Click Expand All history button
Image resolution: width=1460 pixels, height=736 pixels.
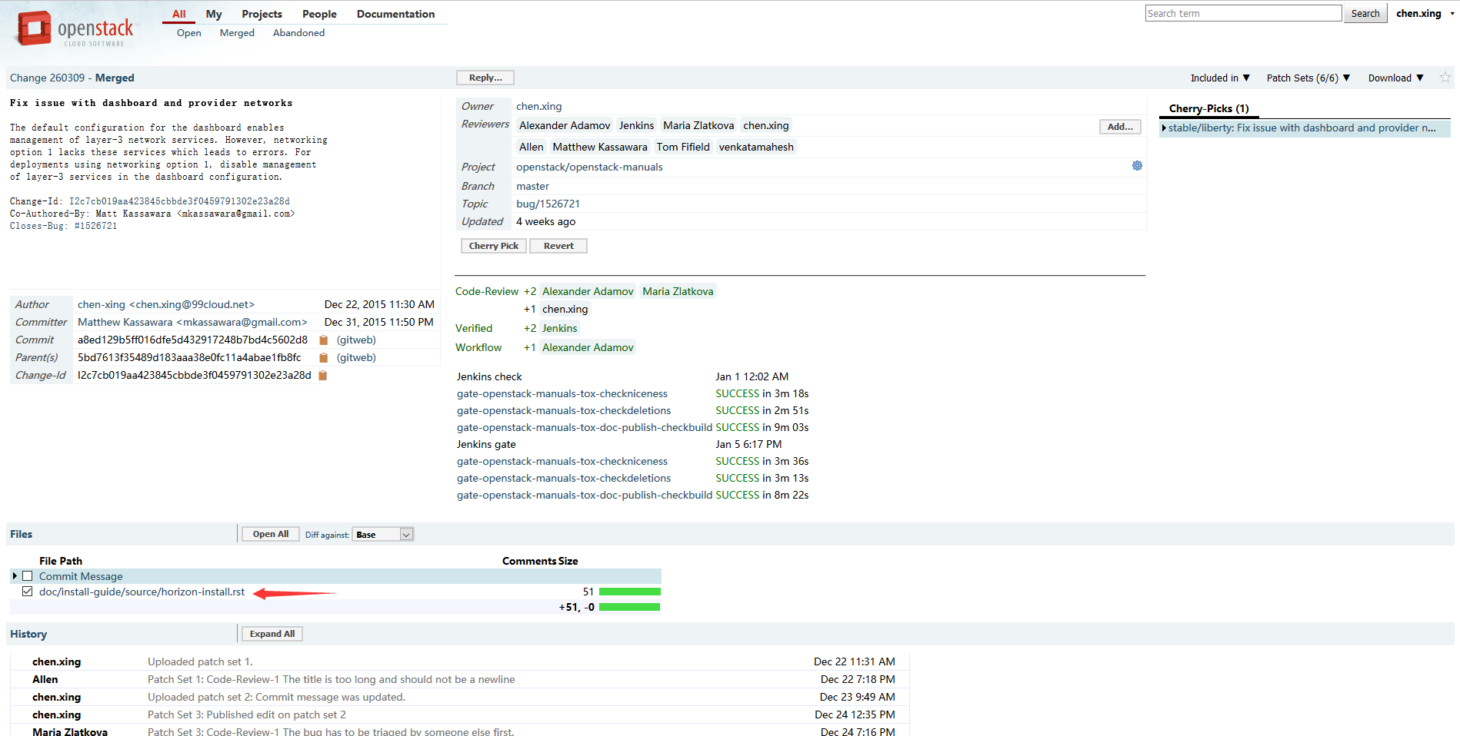tap(272, 634)
